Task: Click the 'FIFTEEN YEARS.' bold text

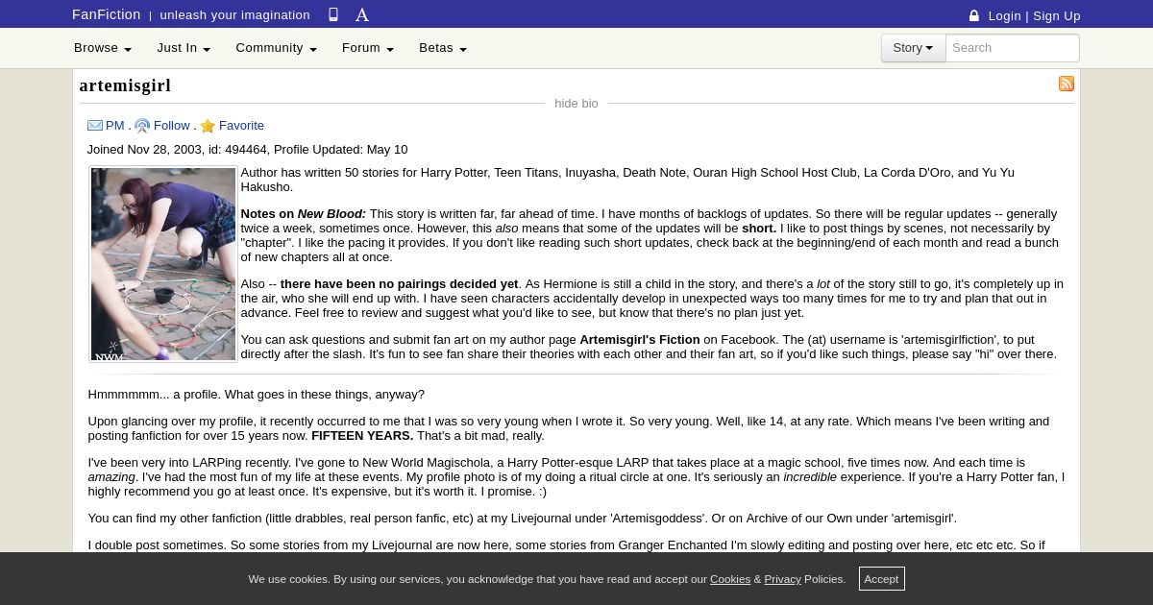Action: tap(362, 436)
